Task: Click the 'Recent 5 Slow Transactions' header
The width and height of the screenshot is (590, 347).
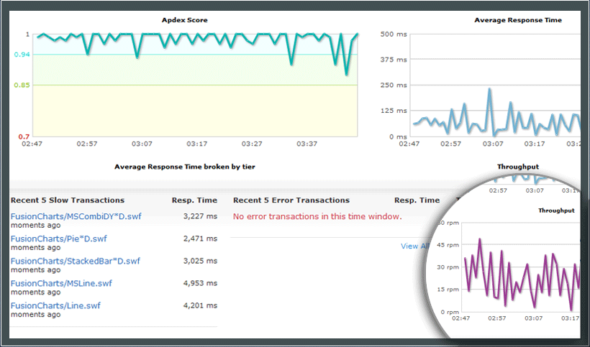Action: [x=68, y=200]
